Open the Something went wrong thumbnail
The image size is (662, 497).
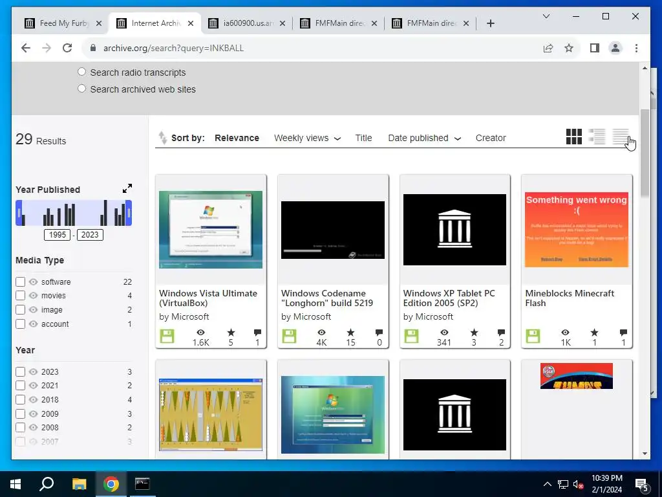577,230
